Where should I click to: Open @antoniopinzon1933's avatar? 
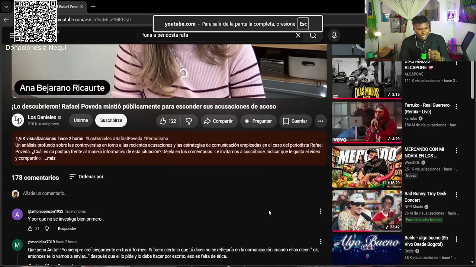17,214
